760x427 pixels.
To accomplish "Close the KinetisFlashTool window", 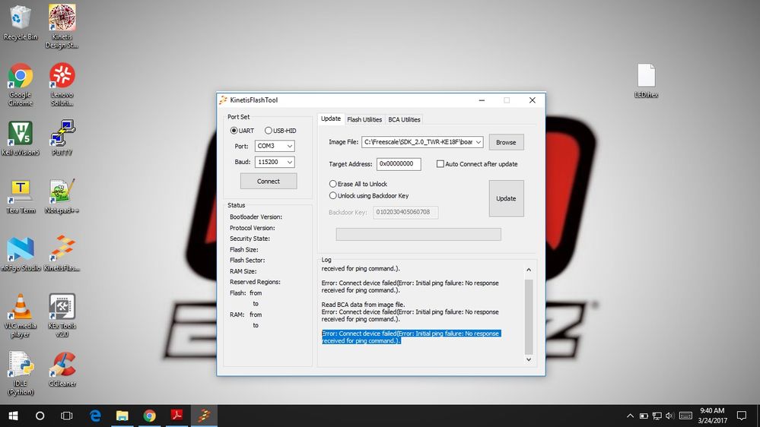I will (533, 100).
